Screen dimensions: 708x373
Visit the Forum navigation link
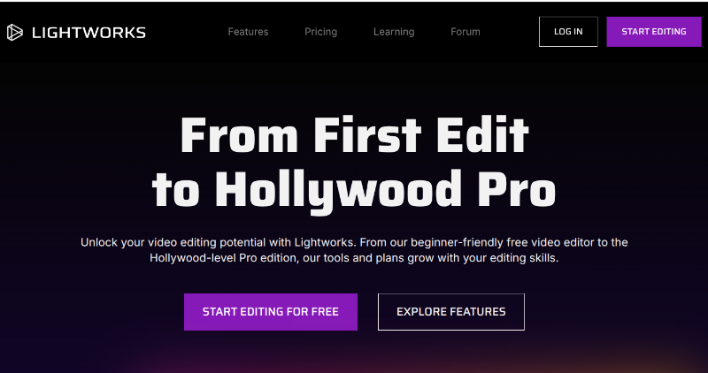pyautogui.click(x=466, y=32)
